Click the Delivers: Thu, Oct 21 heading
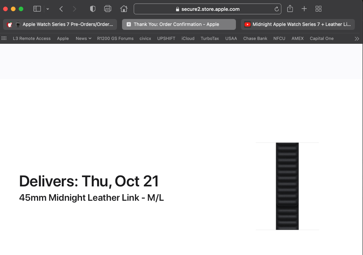This screenshot has width=363, height=255. point(89,181)
